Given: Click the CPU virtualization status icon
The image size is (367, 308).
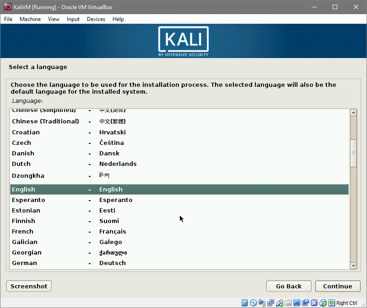Looking at the screenshot, I should pyautogui.click(x=314, y=303).
